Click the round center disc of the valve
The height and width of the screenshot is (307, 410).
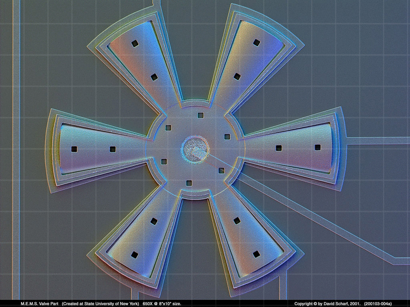[195, 150]
